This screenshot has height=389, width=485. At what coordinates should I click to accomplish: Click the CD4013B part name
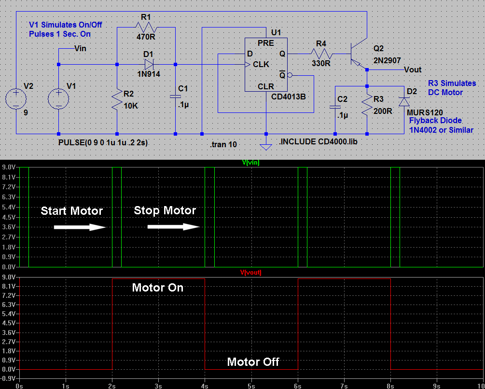tap(288, 97)
